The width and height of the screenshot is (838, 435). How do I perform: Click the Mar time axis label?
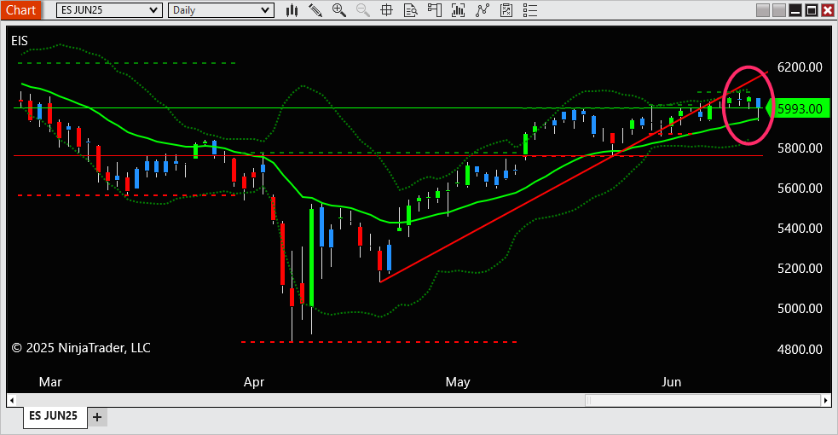pyautogui.click(x=50, y=382)
